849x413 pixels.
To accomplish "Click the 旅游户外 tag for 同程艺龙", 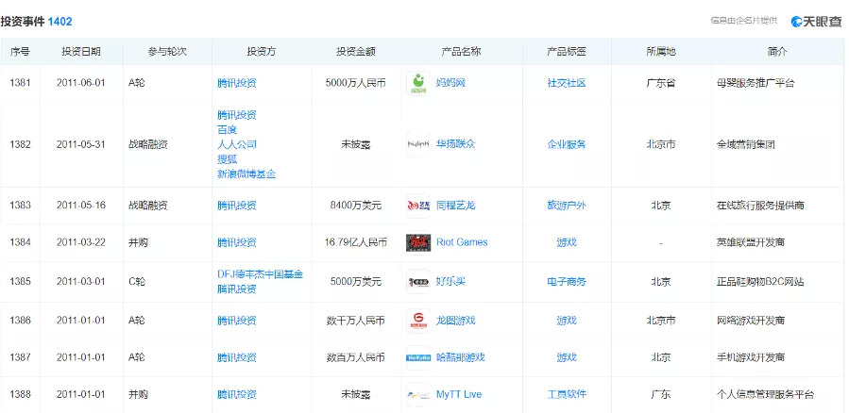I will pos(567,206).
